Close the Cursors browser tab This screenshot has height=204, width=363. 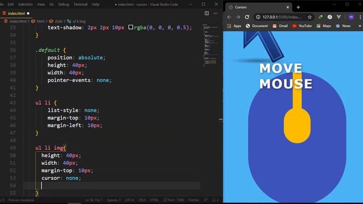click(x=288, y=7)
